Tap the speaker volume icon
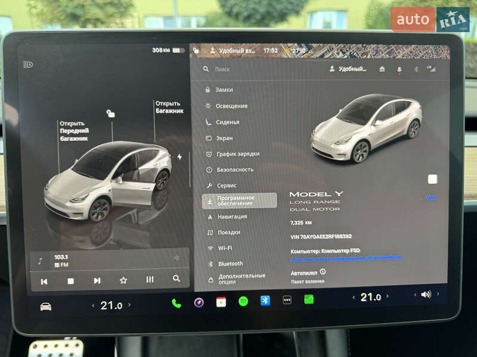The width and height of the screenshot is (477, 357). (x=426, y=294)
